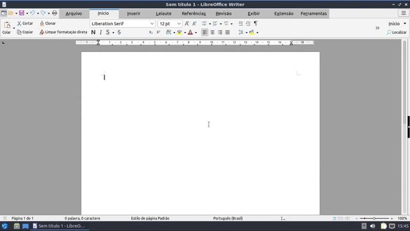Click the volume icon in system tray
Viewport: 410px width, 231px height.
373,226
